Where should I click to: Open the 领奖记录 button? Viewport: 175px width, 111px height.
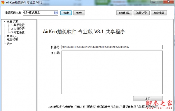(141, 13)
